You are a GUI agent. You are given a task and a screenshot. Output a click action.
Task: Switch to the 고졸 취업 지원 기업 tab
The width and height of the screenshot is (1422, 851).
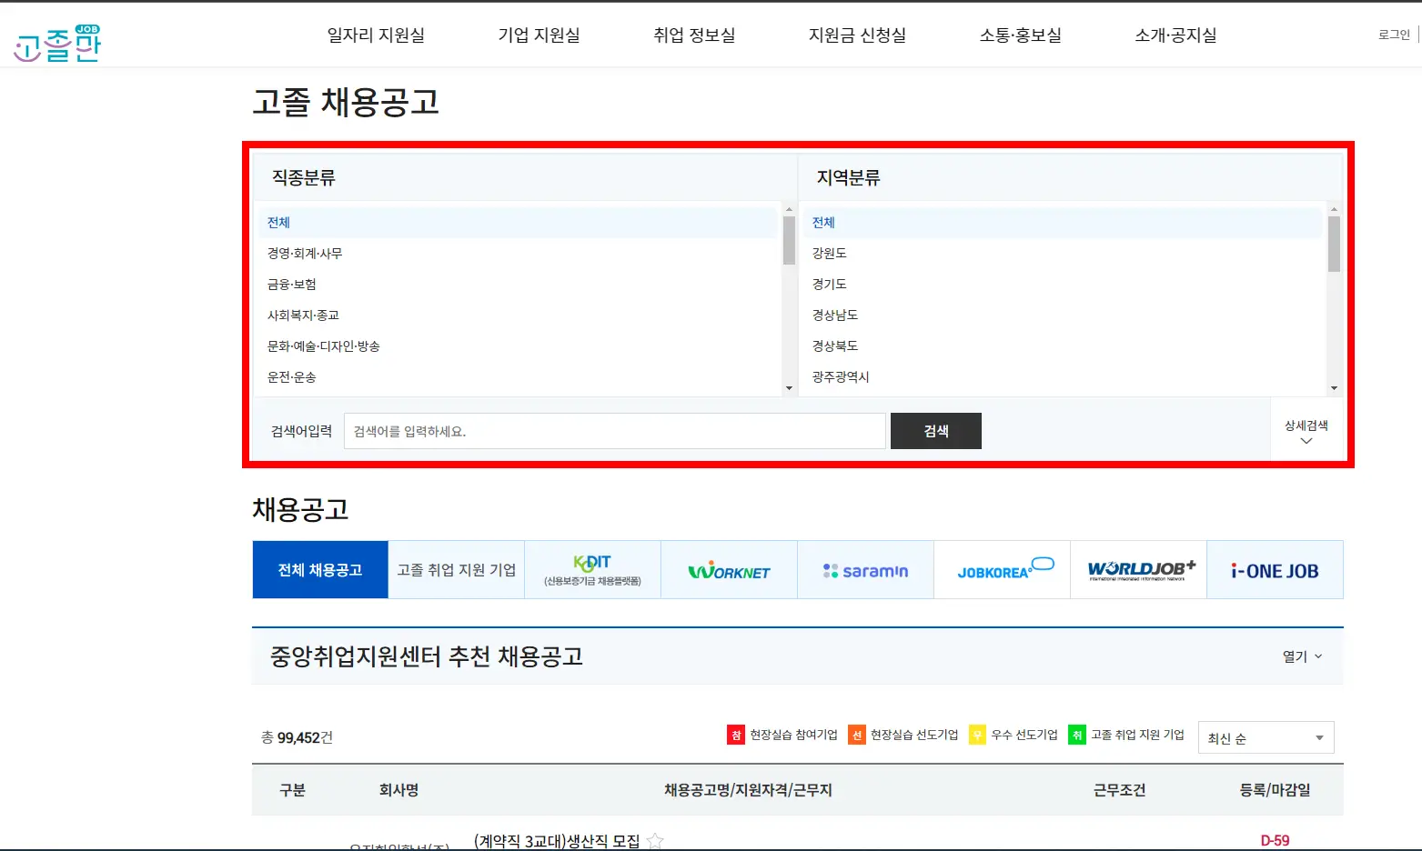click(456, 569)
